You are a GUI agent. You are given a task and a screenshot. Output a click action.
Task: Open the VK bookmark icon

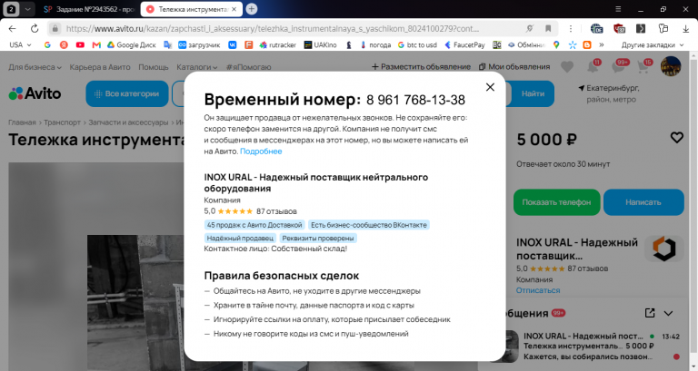[x=233, y=44]
